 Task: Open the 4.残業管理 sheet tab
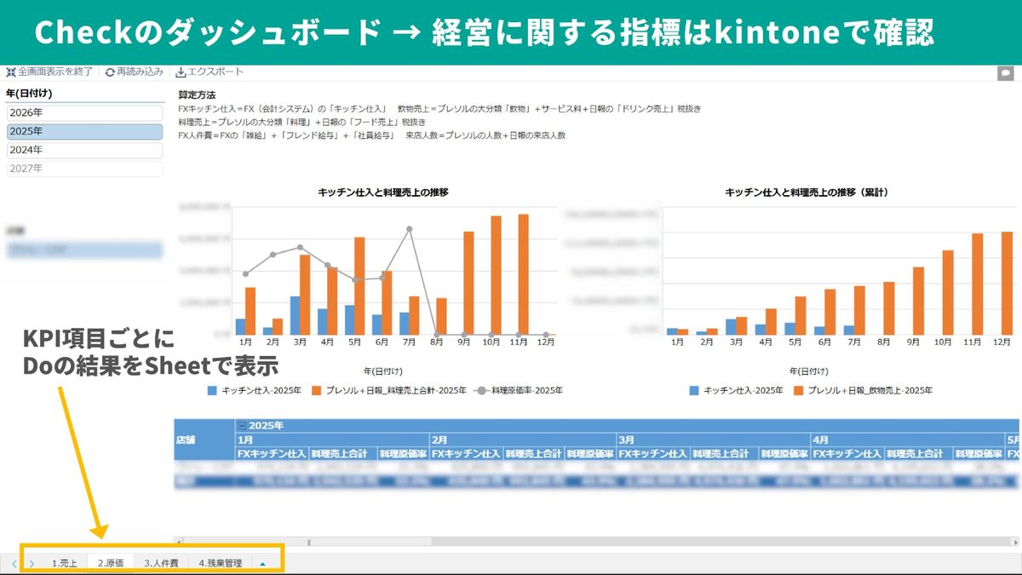point(220,563)
